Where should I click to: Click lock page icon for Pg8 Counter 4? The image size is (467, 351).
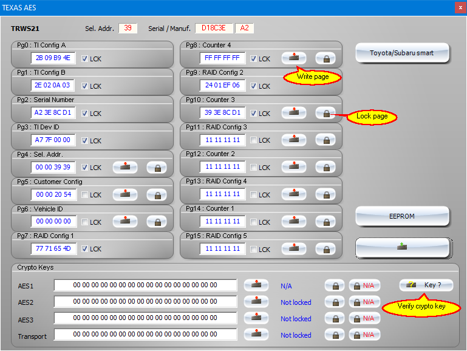(x=327, y=58)
